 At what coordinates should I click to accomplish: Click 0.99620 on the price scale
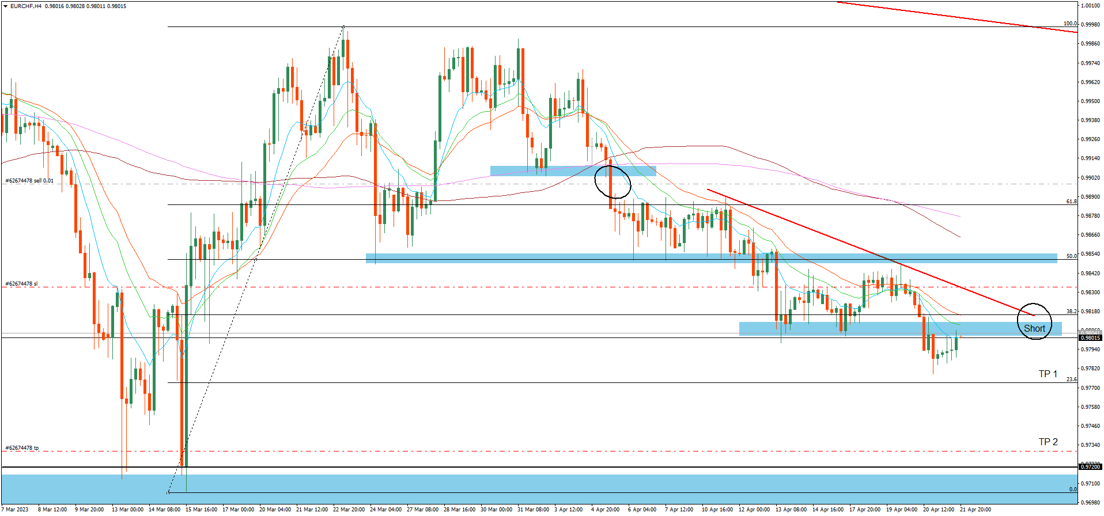tap(1090, 82)
